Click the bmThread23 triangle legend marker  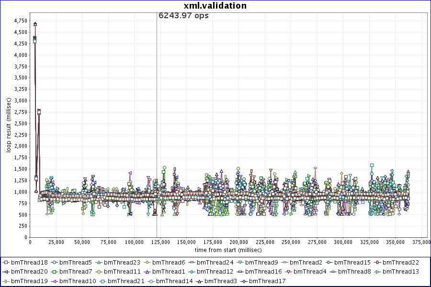(x=98, y=263)
